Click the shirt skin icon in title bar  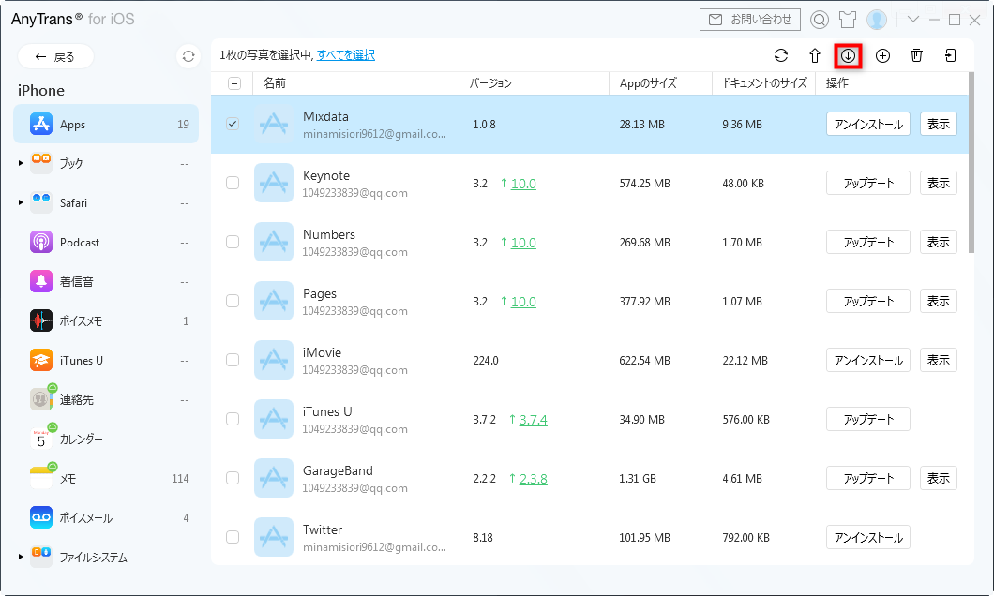(848, 20)
